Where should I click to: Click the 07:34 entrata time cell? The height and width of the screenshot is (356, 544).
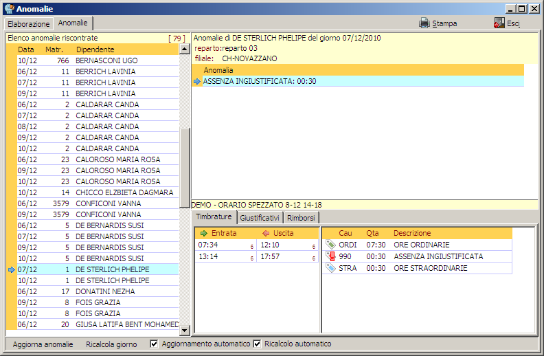tap(225, 245)
